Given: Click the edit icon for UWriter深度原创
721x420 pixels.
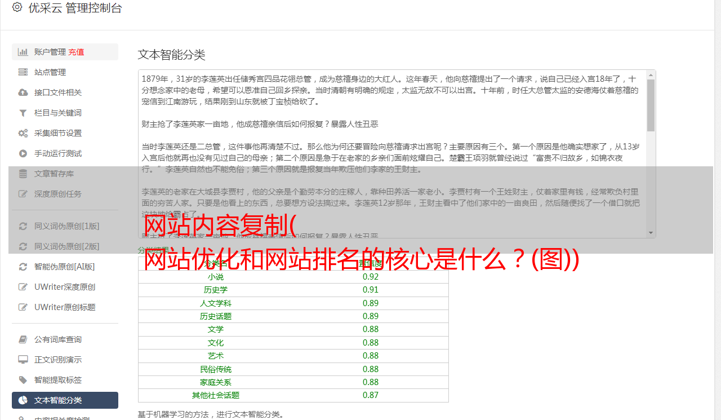Looking at the screenshot, I should (23, 287).
